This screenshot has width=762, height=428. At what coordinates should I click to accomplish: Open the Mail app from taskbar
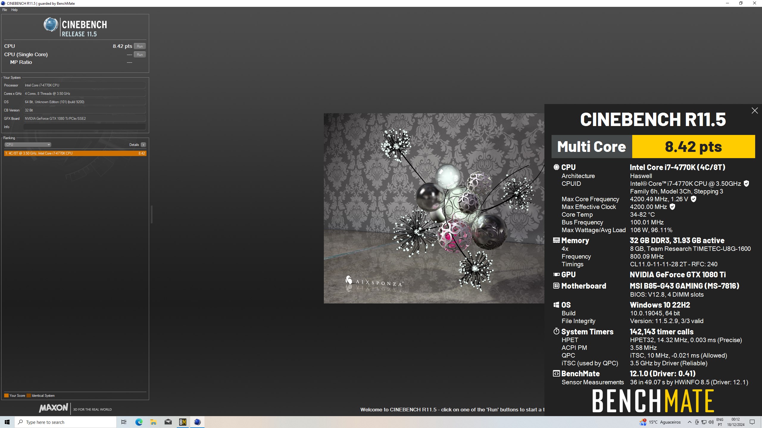[168, 422]
